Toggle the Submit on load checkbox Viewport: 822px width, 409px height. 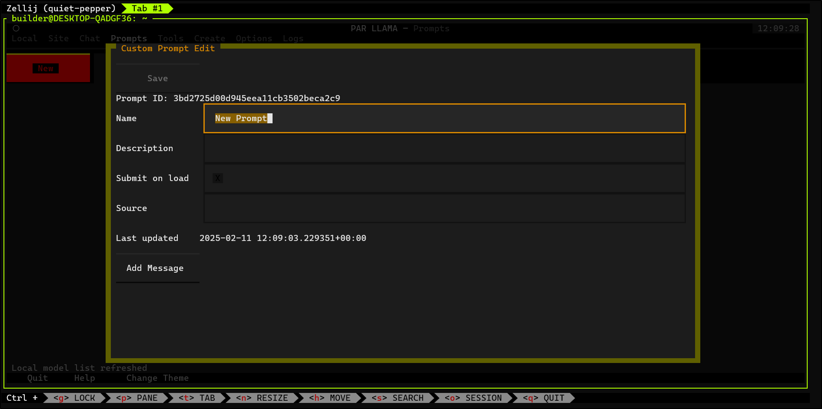tap(218, 178)
